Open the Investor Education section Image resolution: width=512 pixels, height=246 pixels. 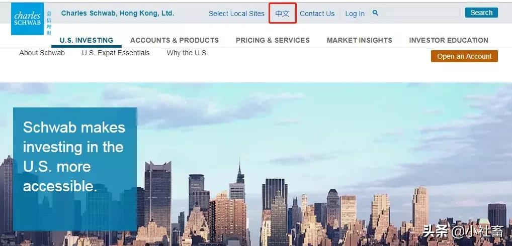pyautogui.click(x=449, y=40)
